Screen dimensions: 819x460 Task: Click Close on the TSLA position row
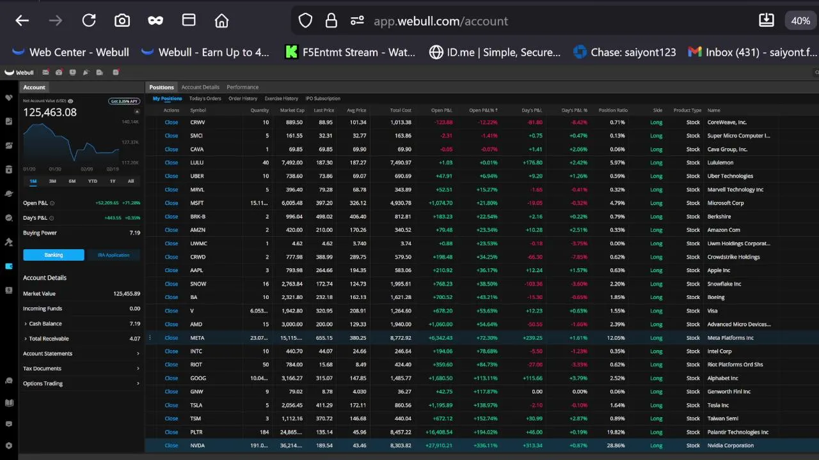171,405
